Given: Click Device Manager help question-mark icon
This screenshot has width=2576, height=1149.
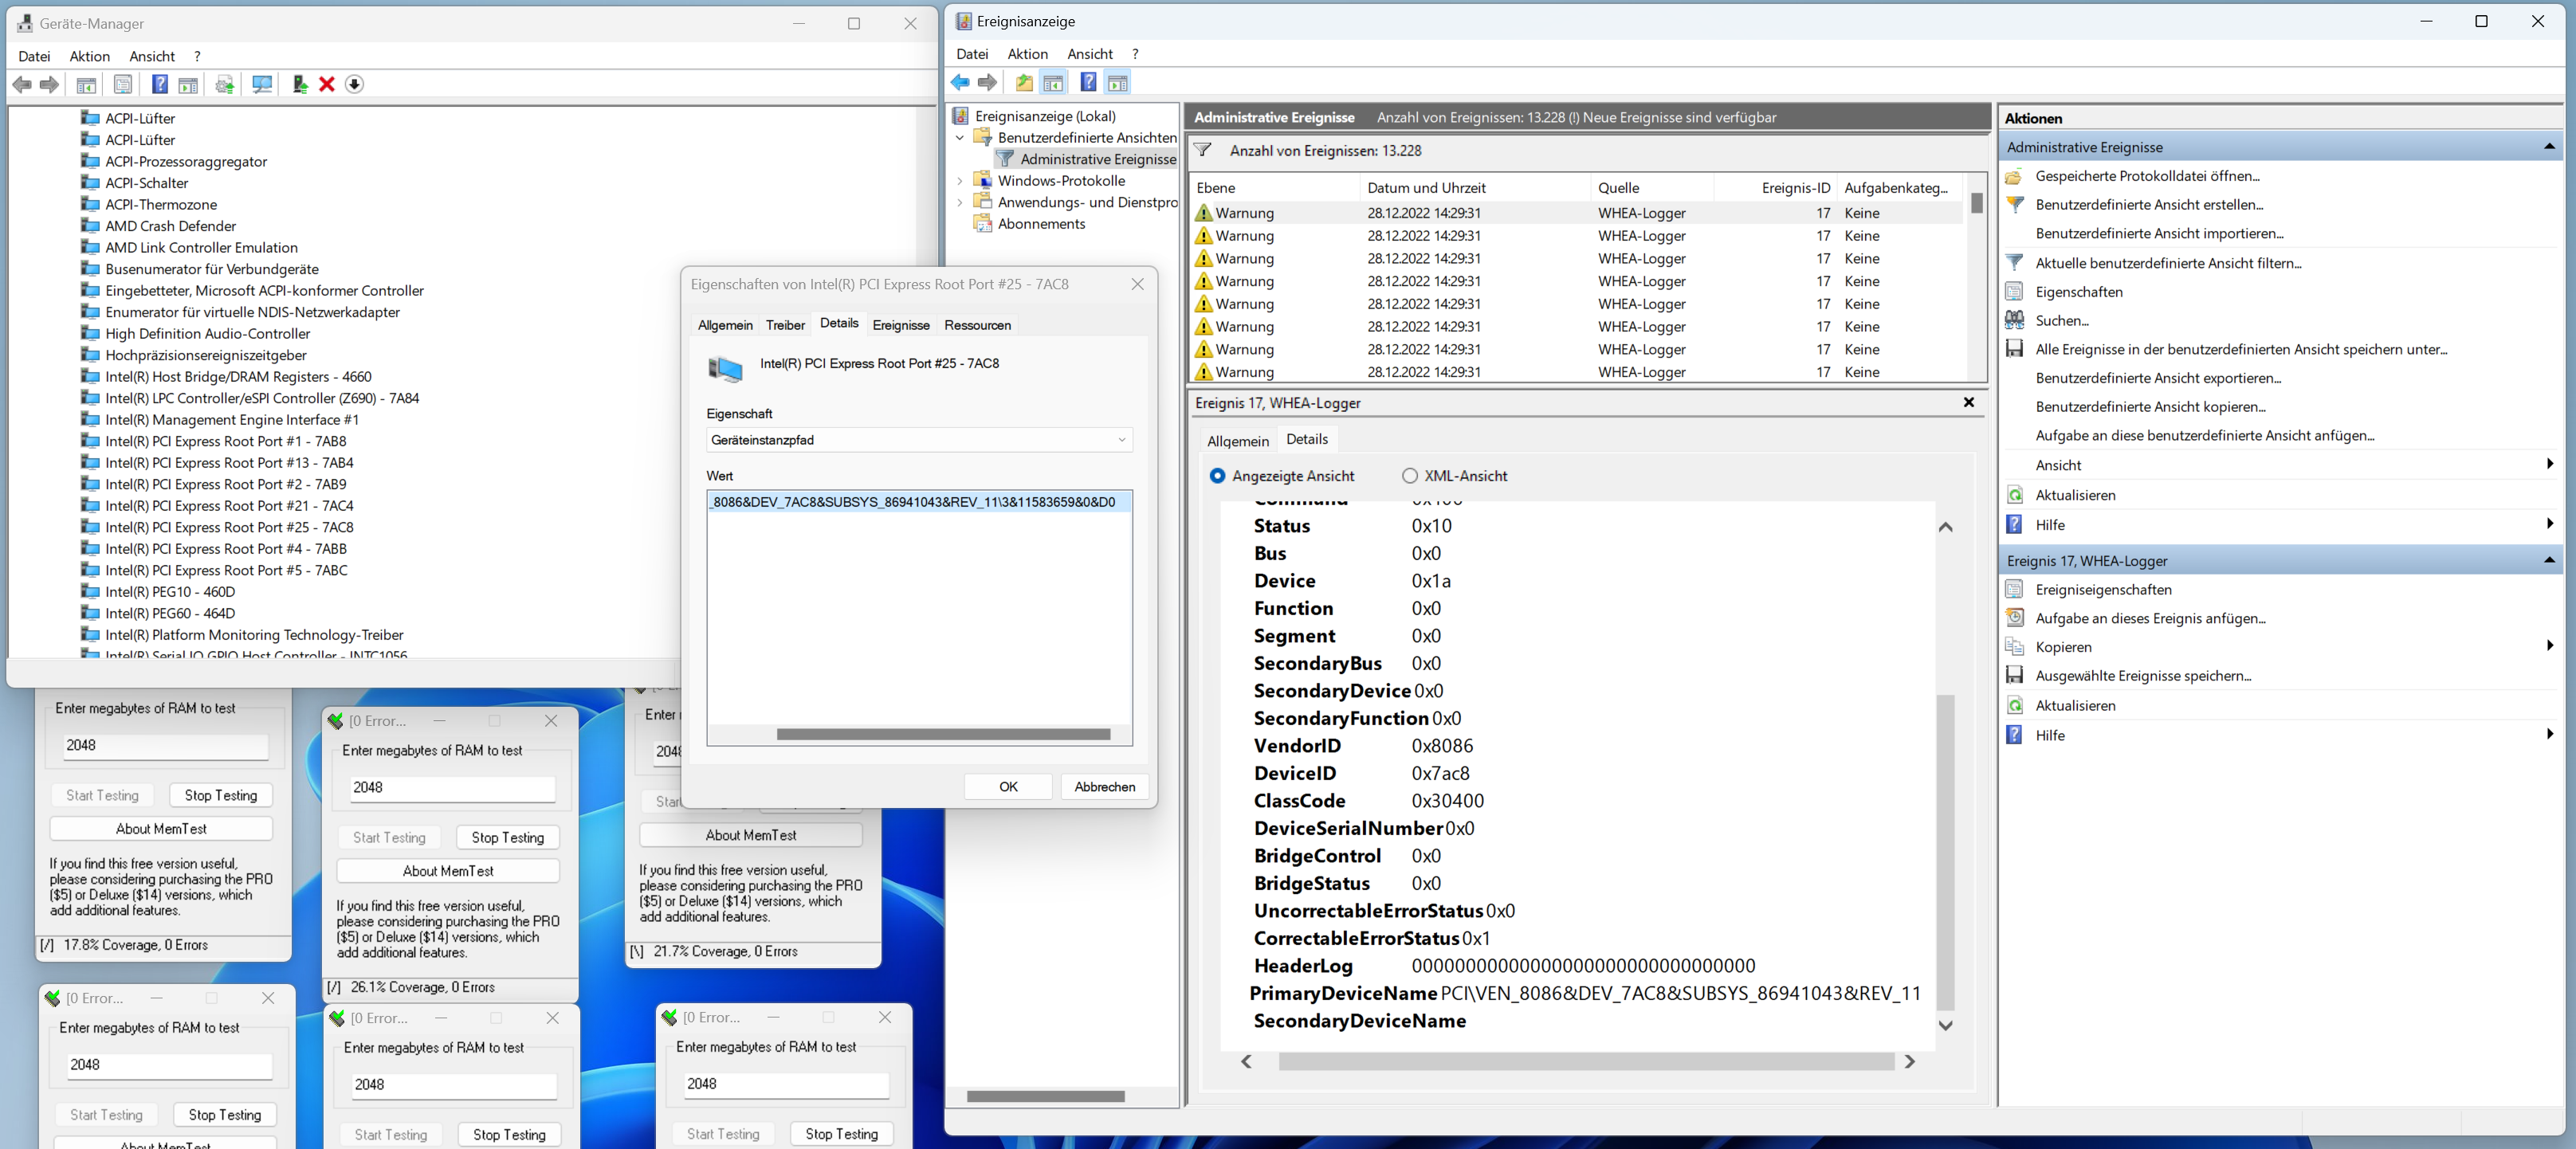Looking at the screenshot, I should [x=159, y=84].
